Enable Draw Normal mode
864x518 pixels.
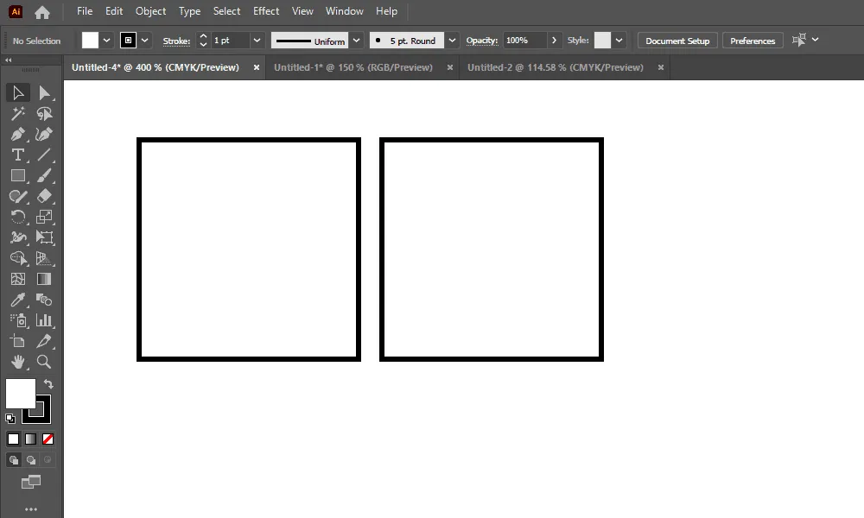(14, 459)
